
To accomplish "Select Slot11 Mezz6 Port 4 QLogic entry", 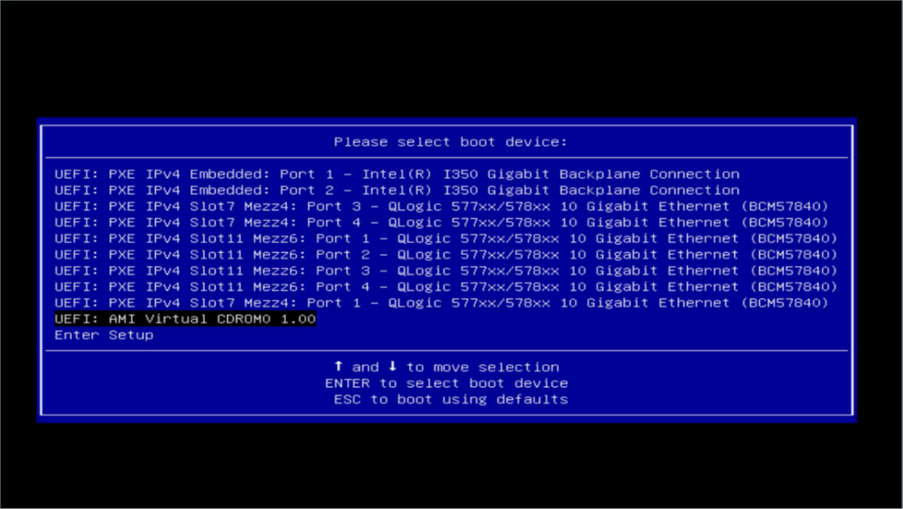I will [x=447, y=287].
